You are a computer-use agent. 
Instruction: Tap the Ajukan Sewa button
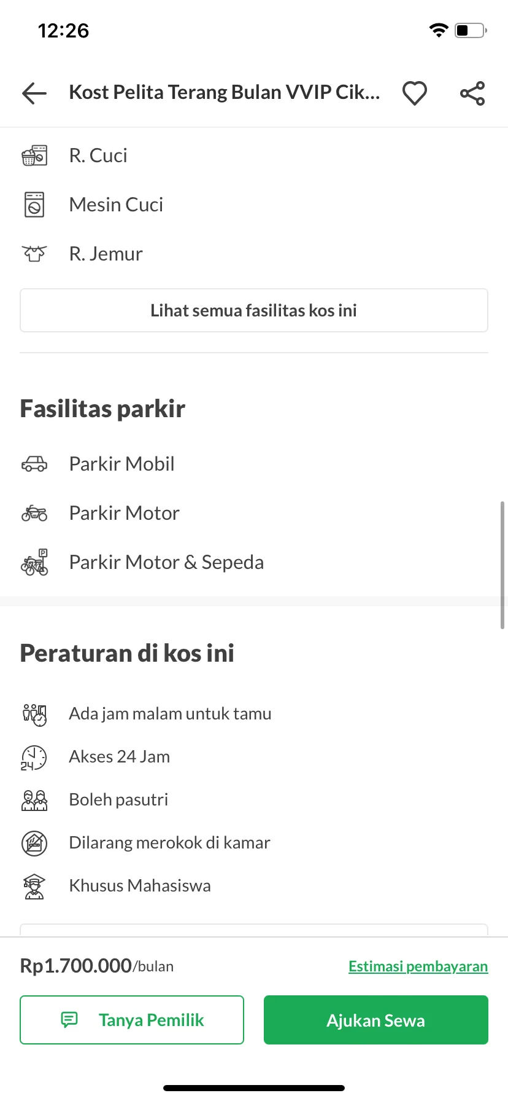[376, 1020]
